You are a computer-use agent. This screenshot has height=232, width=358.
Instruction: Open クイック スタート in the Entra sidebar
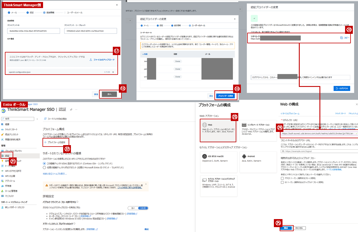click(11, 129)
